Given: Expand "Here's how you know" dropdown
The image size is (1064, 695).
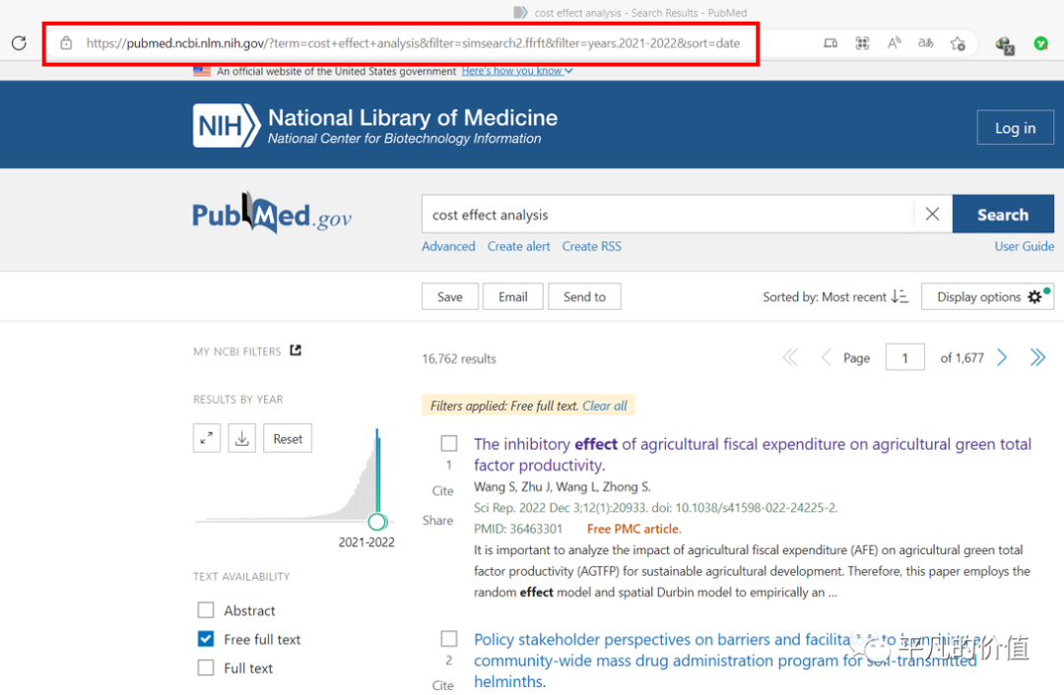Looking at the screenshot, I should [x=517, y=71].
